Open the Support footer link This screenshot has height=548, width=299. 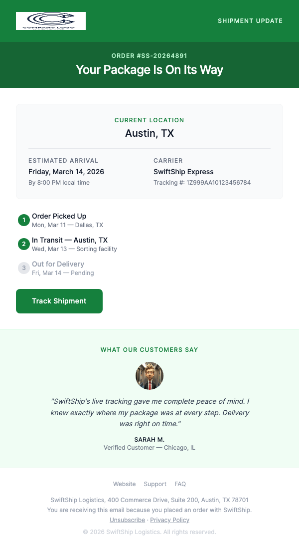tap(155, 484)
